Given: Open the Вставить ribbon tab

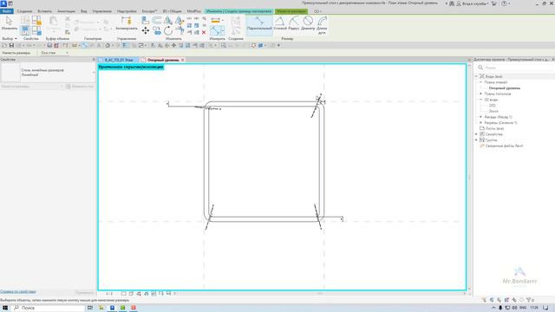Looking at the screenshot, I should (44, 11).
